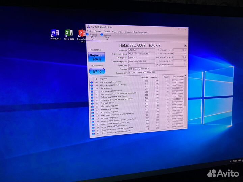
Task: Click status circle for attribute A0 row
Action: pos(92,95)
